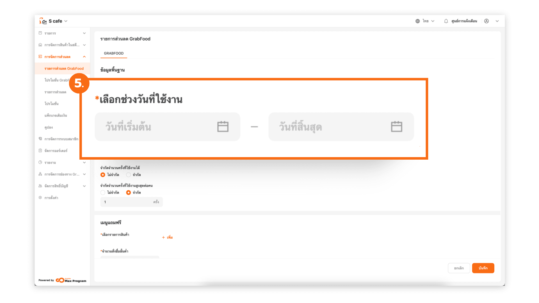The width and height of the screenshot is (539, 303).
Task: Expand the S cafe store dropdown
Action: [x=66, y=21]
